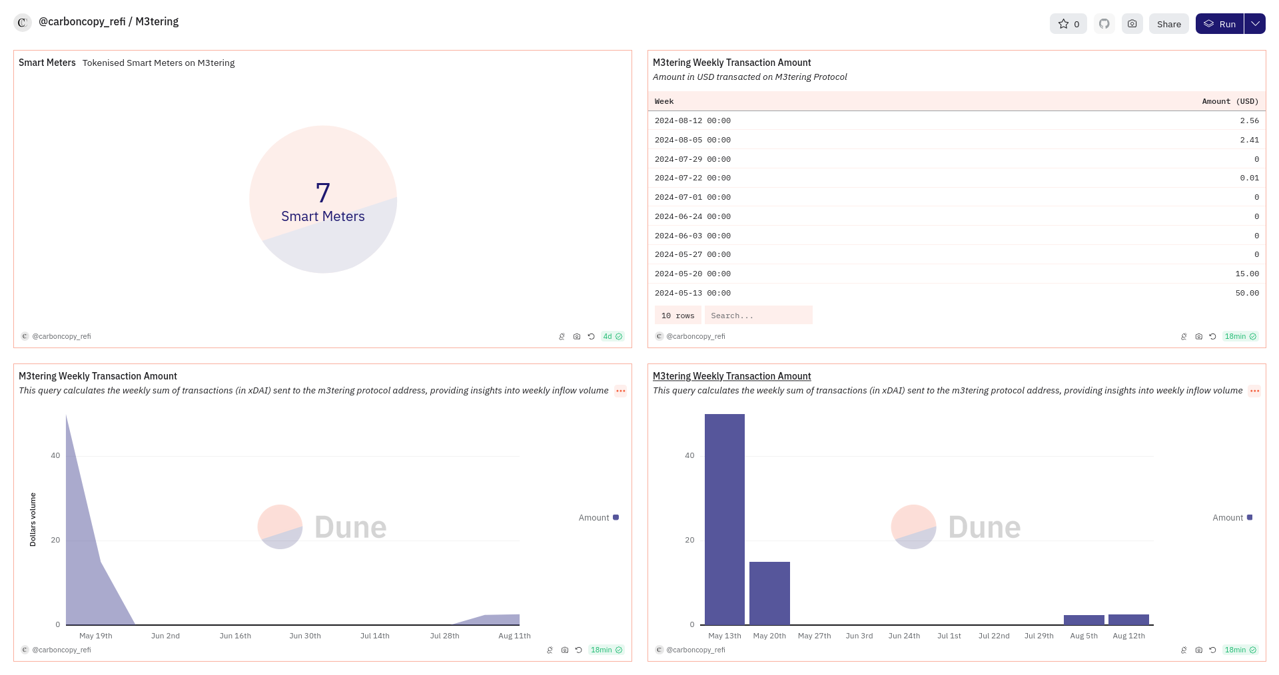Open the bar chart panel title link

(x=732, y=376)
